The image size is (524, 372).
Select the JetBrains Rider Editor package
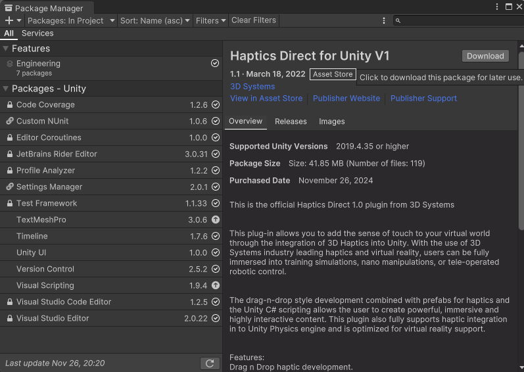(x=111, y=154)
